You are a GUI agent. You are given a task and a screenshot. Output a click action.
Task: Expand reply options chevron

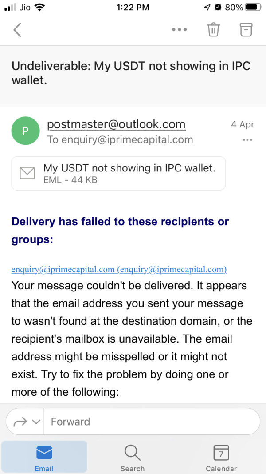[x=36, y=422]
